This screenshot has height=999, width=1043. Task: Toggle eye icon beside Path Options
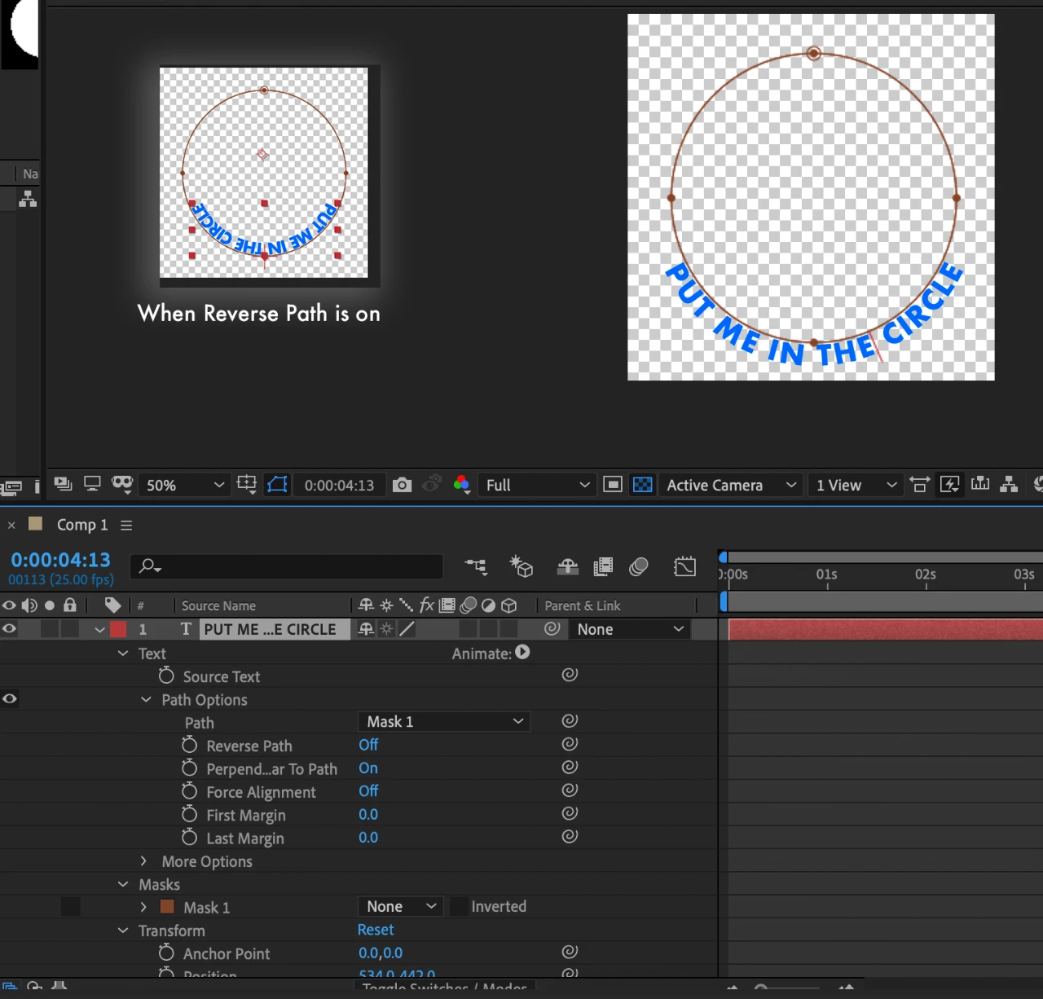pyautogui.click(x=9, y=699)
